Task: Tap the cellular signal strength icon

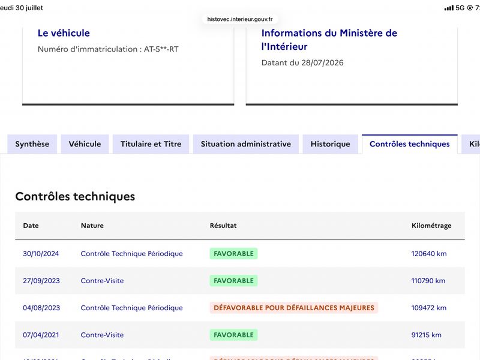Action: tap(449, 8)
